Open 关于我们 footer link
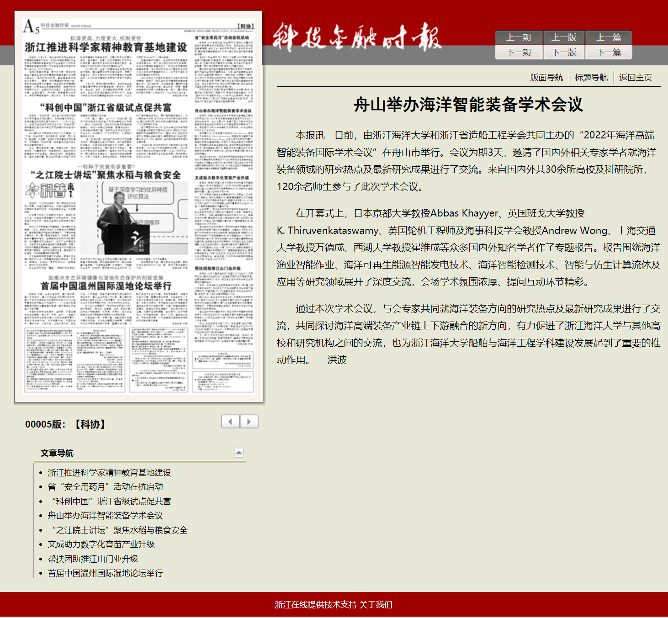The width and height of the screenshot is (668, 618). coord(376,605)
